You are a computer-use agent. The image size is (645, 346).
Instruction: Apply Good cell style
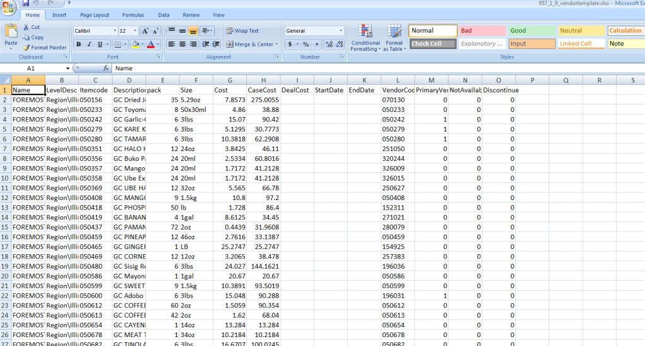pos(532,31)
